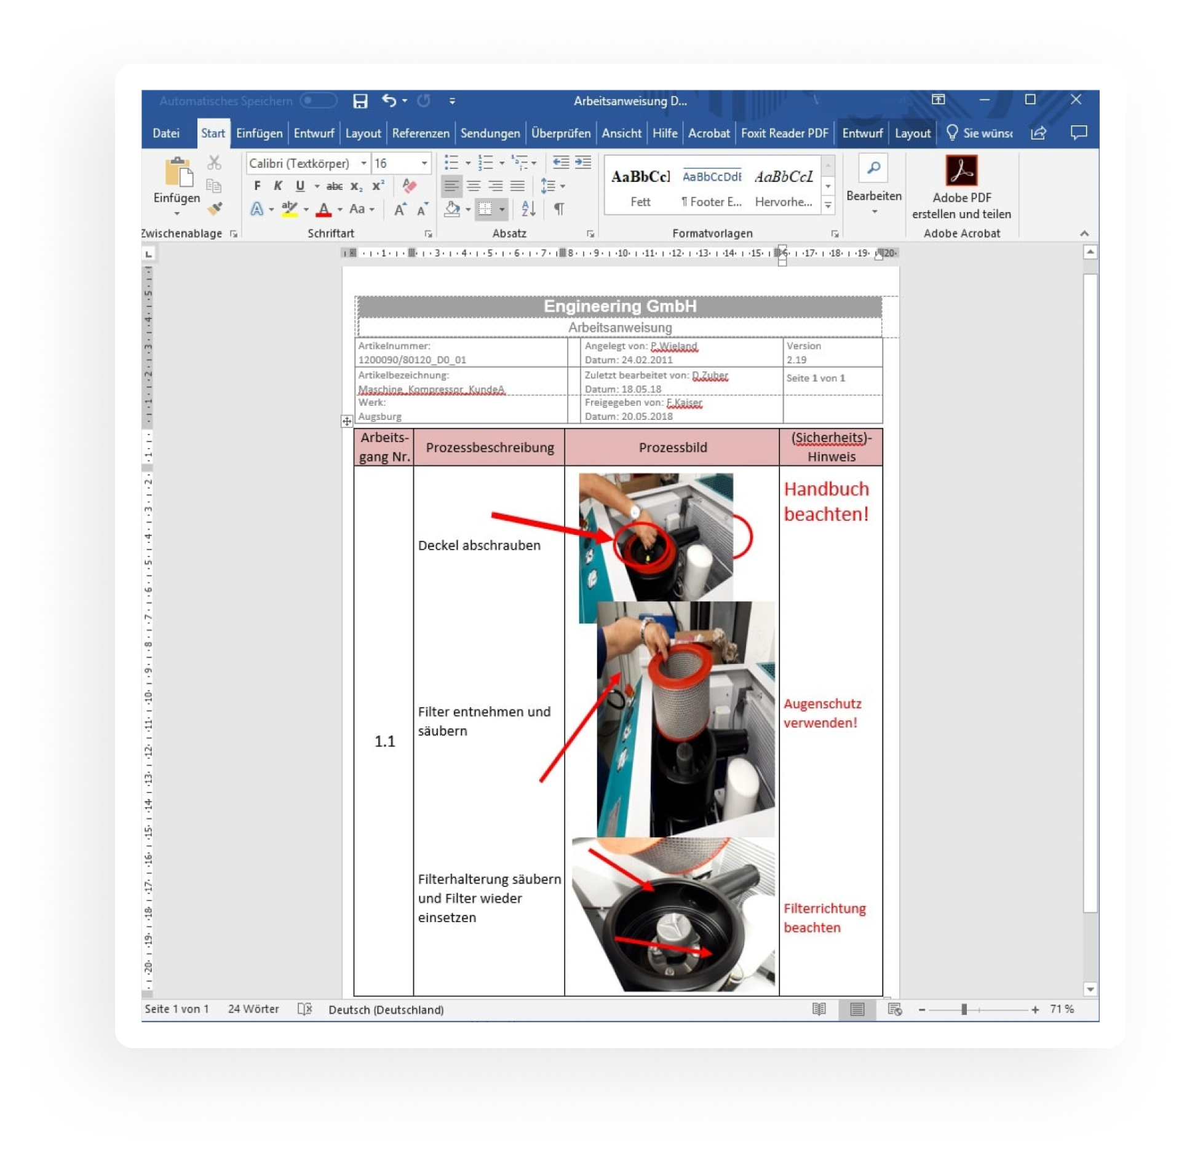
Task: Cut selection with scissors icon
Action: click(214, 162)
